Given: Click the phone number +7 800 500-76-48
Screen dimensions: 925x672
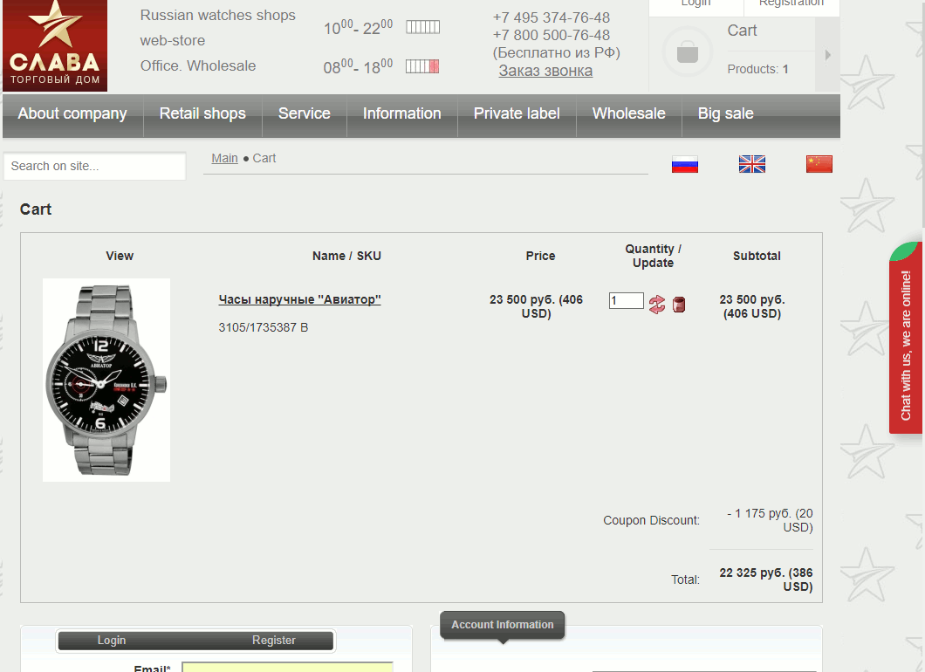Looking at the screenshot, I should (x=552, y=36).
